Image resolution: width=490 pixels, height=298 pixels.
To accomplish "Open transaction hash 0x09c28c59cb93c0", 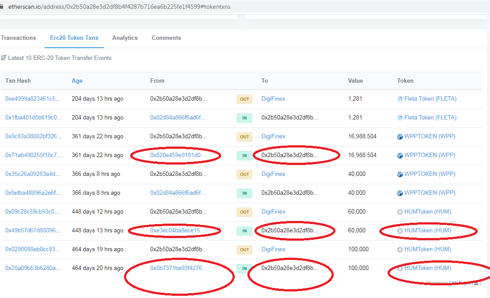I will click(x=32, y=211).
